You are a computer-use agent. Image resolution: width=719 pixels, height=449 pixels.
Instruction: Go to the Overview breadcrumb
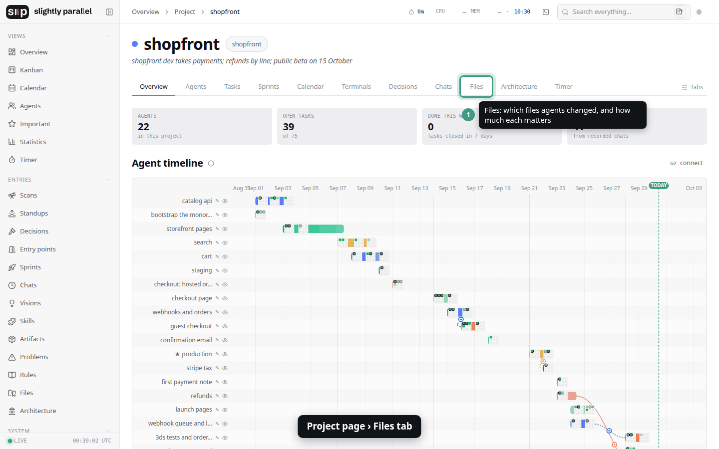click(x=146, y=11)
